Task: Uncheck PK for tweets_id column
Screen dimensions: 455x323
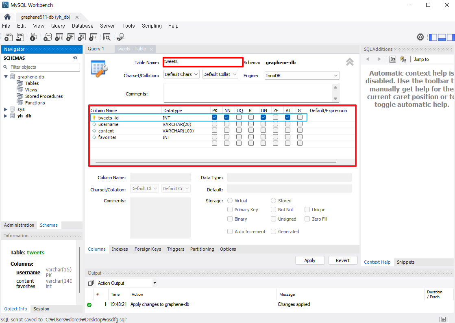Action: tap(214, 117)
